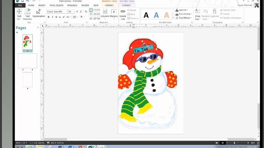Select Align Bottom Left alignment
Screen dimensions: 264x148
91,18
